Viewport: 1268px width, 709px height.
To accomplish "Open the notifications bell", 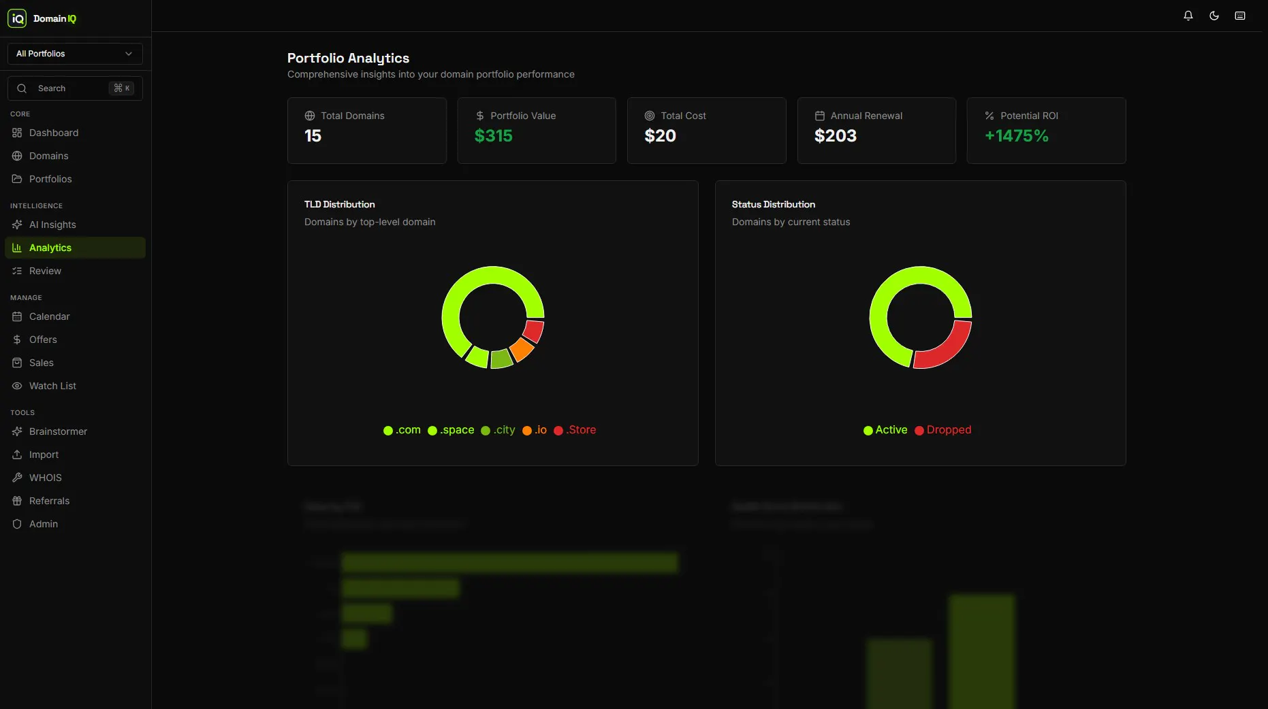I will pos(1188,16).
